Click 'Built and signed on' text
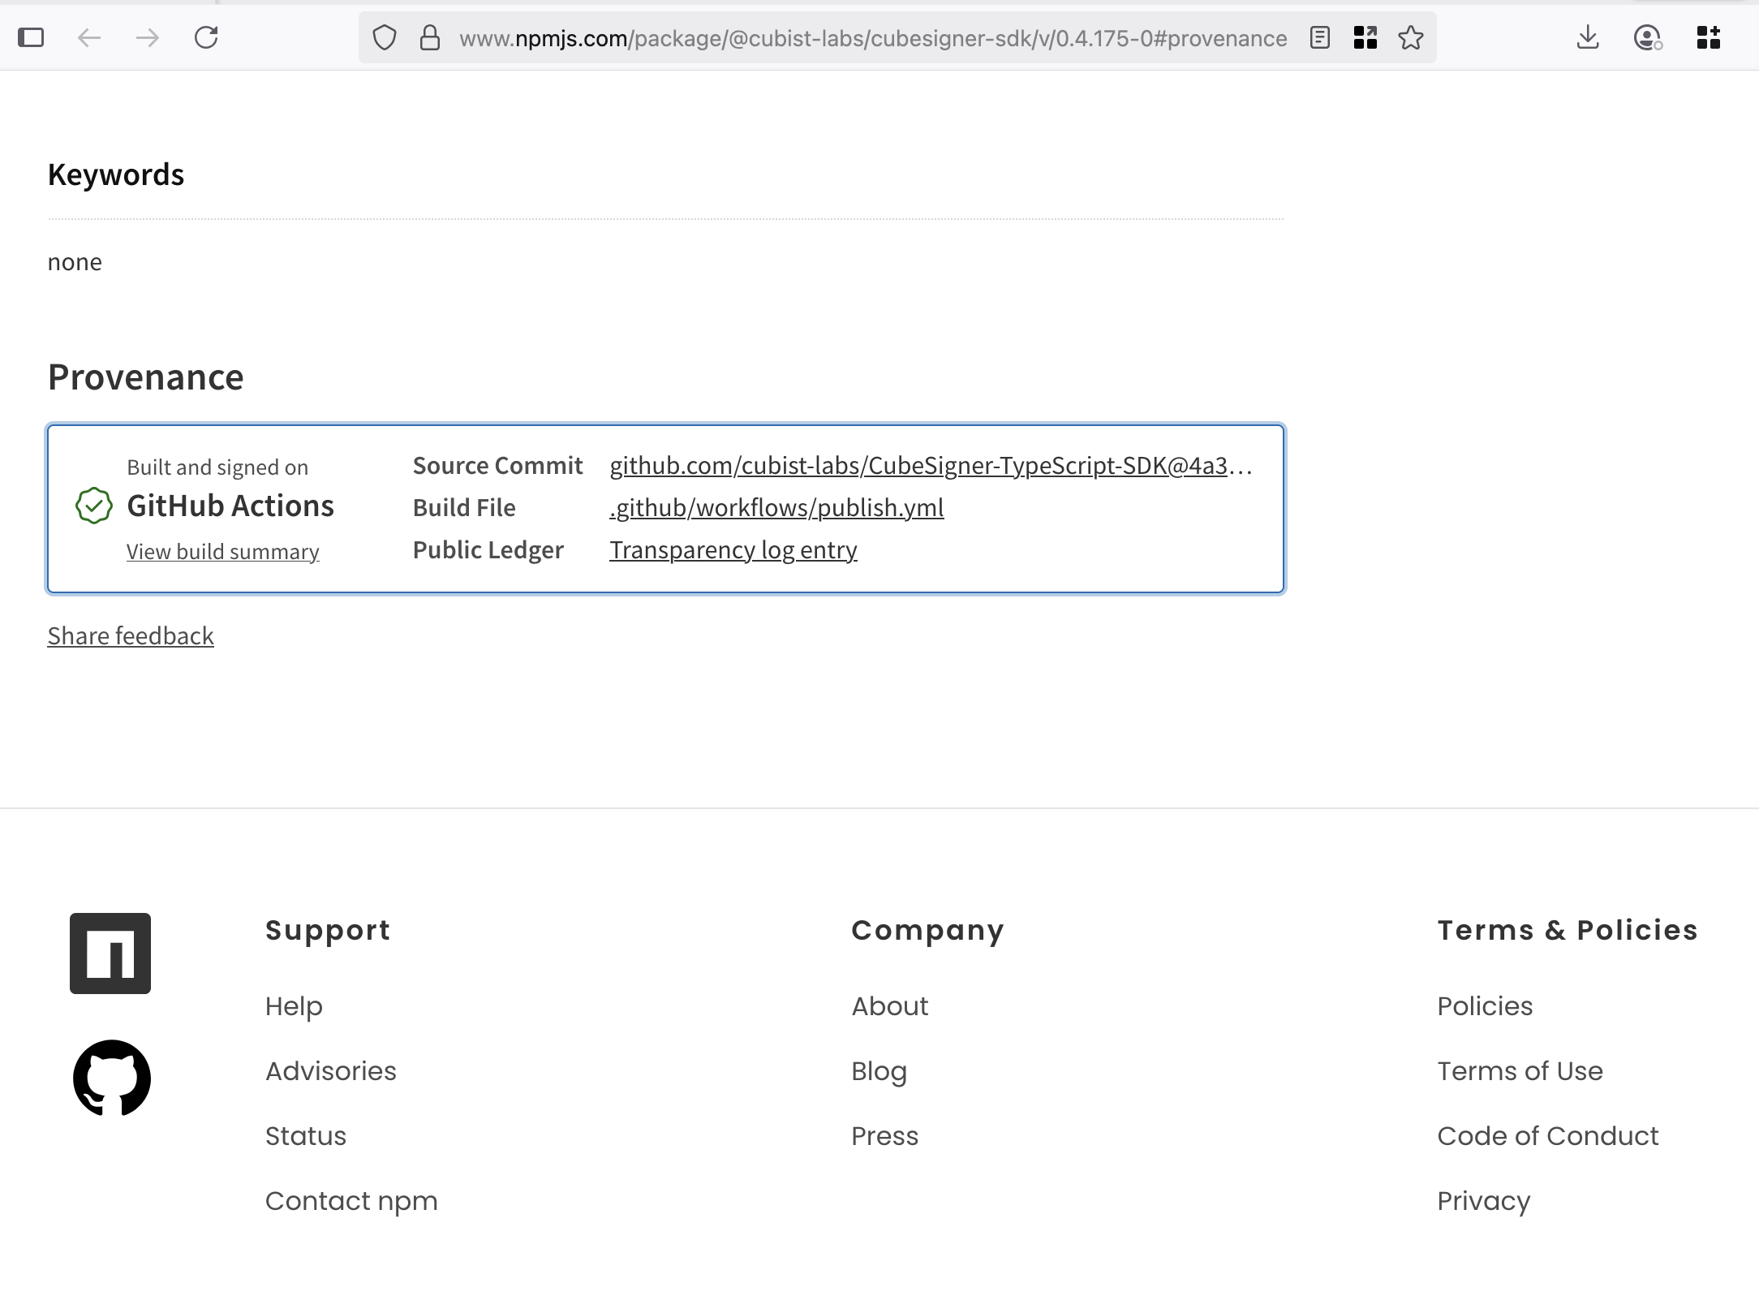 click(x=217, y=467)
